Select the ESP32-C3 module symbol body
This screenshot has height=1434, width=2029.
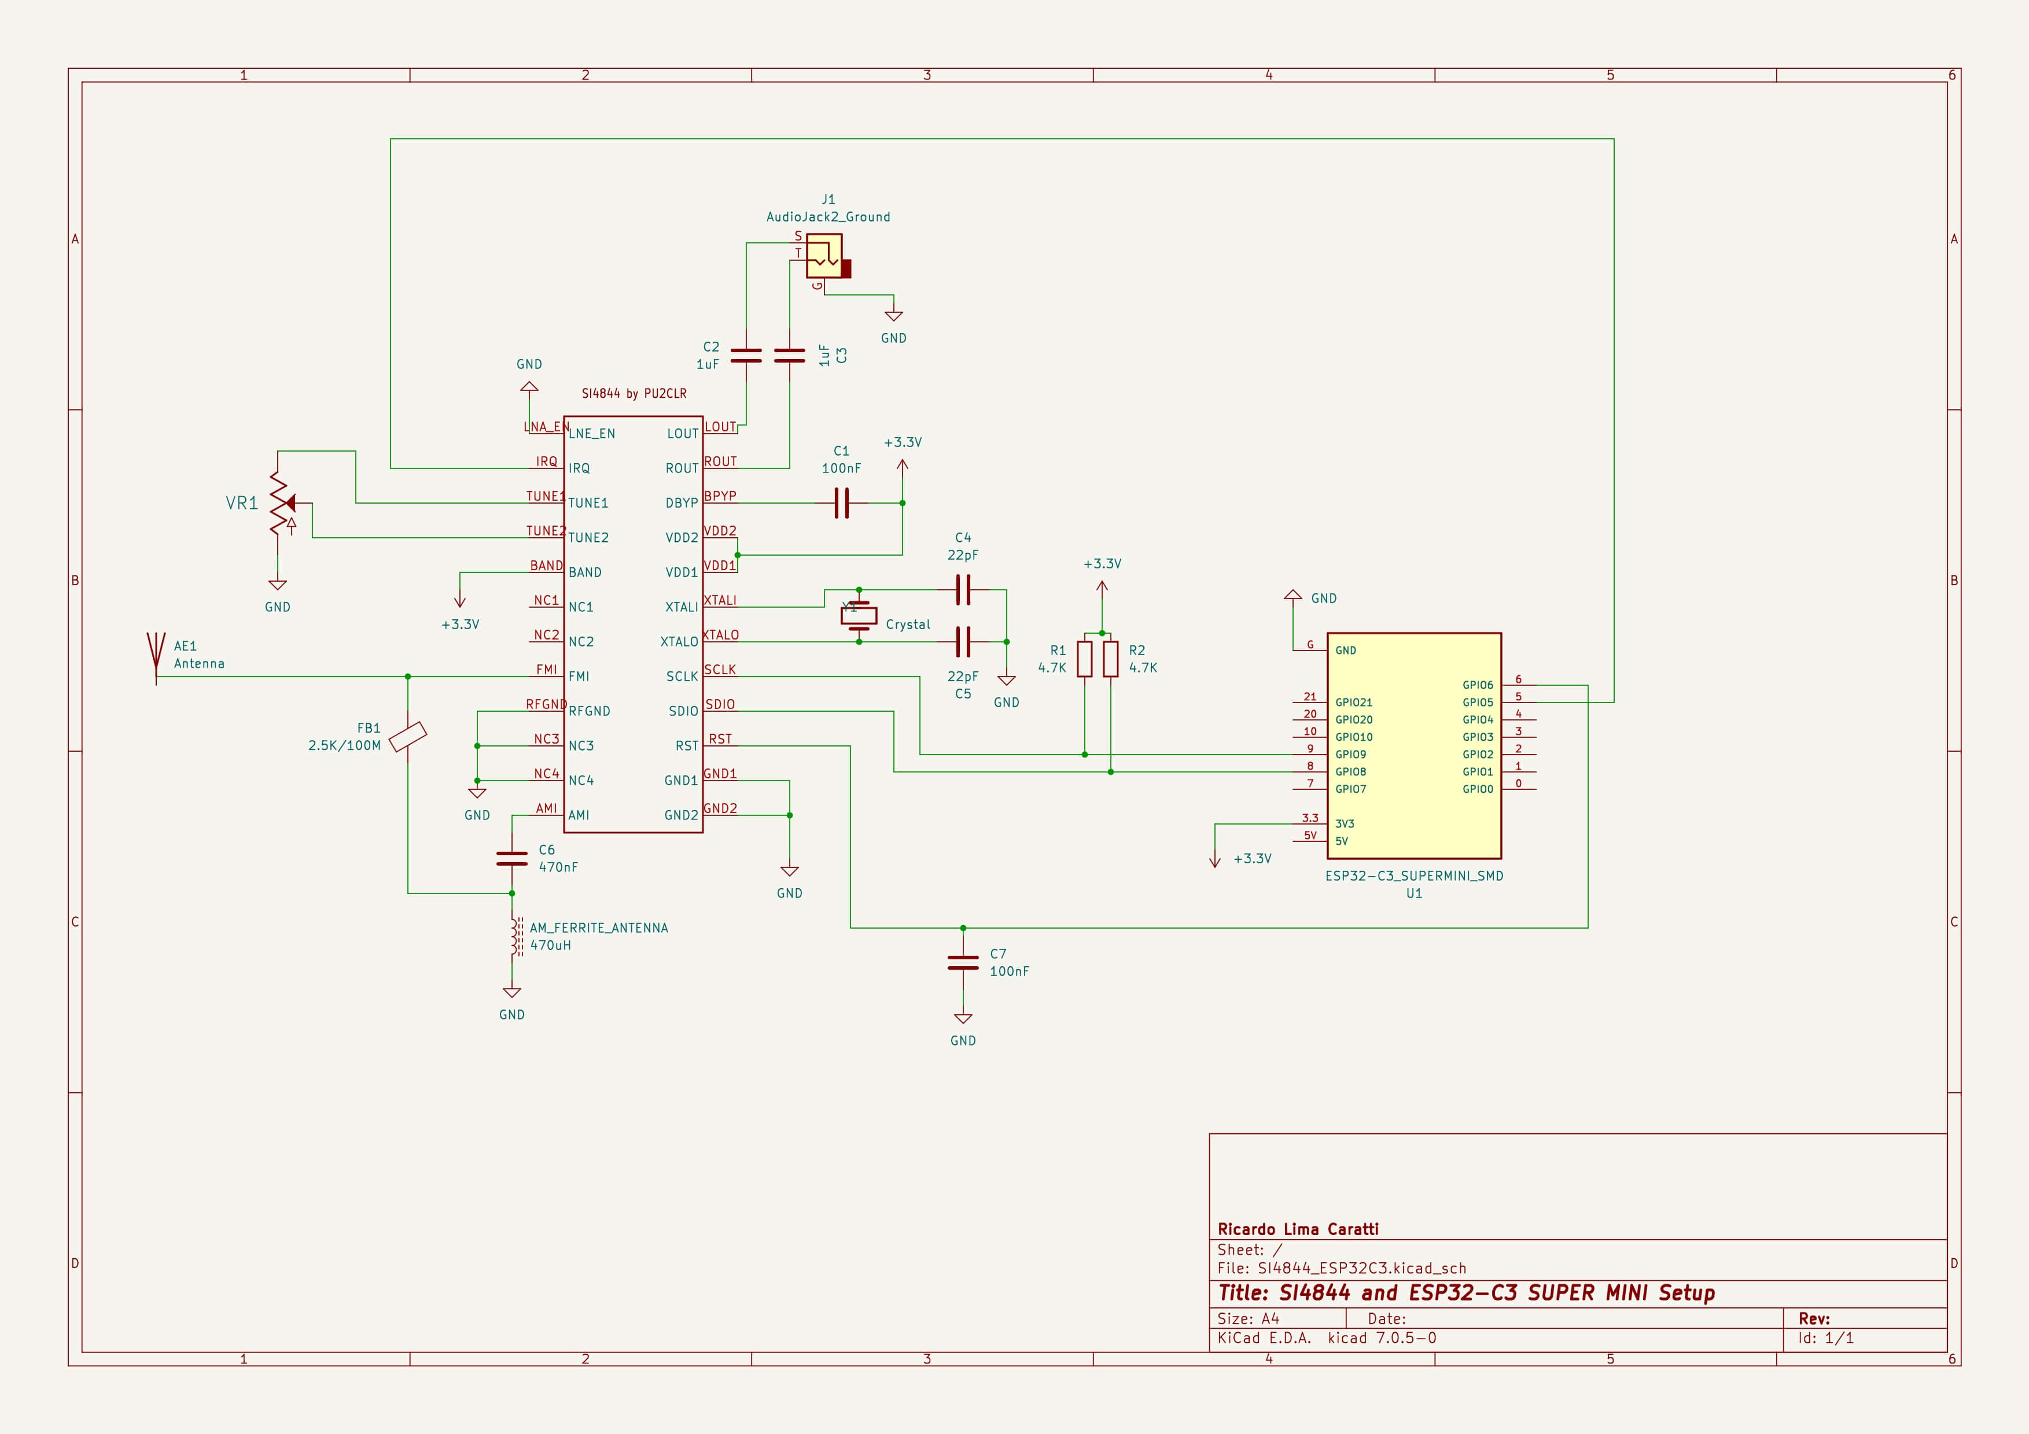click(x=1414, y=745)
